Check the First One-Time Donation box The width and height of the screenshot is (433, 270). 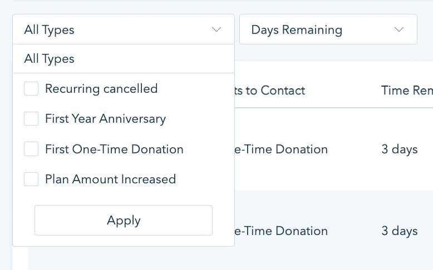point(31,149)
